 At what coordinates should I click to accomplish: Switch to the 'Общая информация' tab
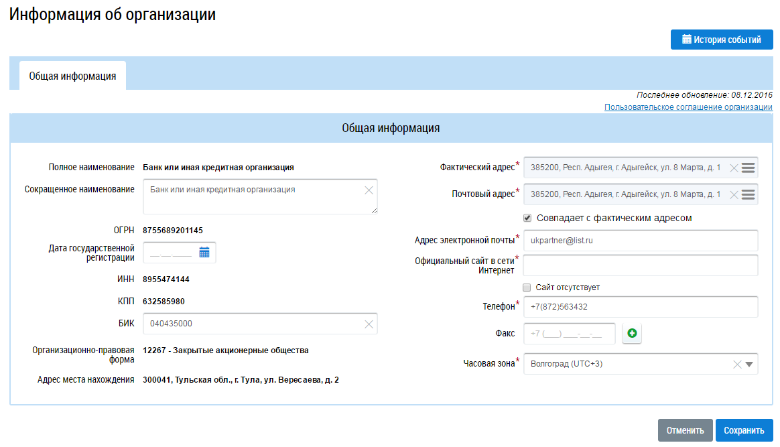tap(72, 76)
